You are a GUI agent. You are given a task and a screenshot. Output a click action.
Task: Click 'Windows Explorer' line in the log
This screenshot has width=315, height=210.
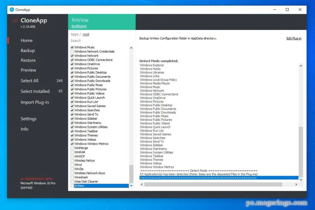coord(152,65)
